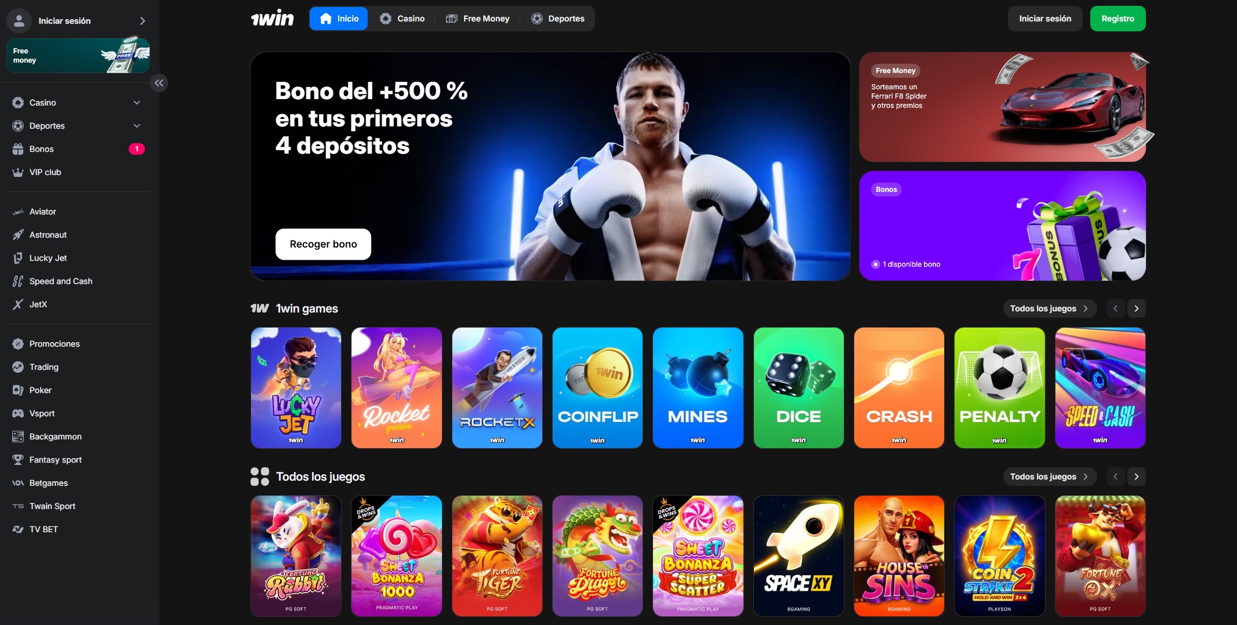Click the Recoger bono button
Viewport: 1237px width, 625px height.
[x=323, y=244]
